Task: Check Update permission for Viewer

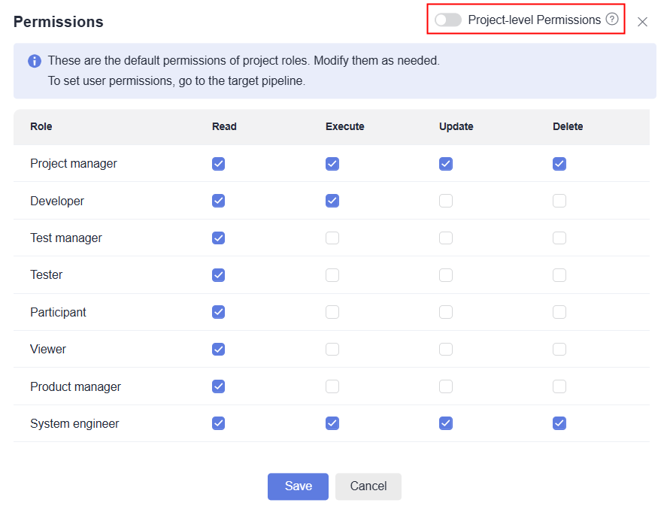Action: [446, 349]
